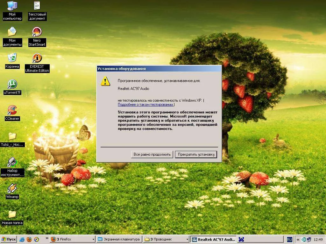This screenshot has width=326, height=244.
Task: Open the Проводник taskbar group
Action: click(166, 239)
